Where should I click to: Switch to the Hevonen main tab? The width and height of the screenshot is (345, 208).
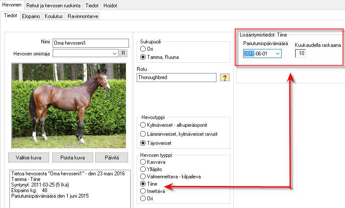click(12, 5)
